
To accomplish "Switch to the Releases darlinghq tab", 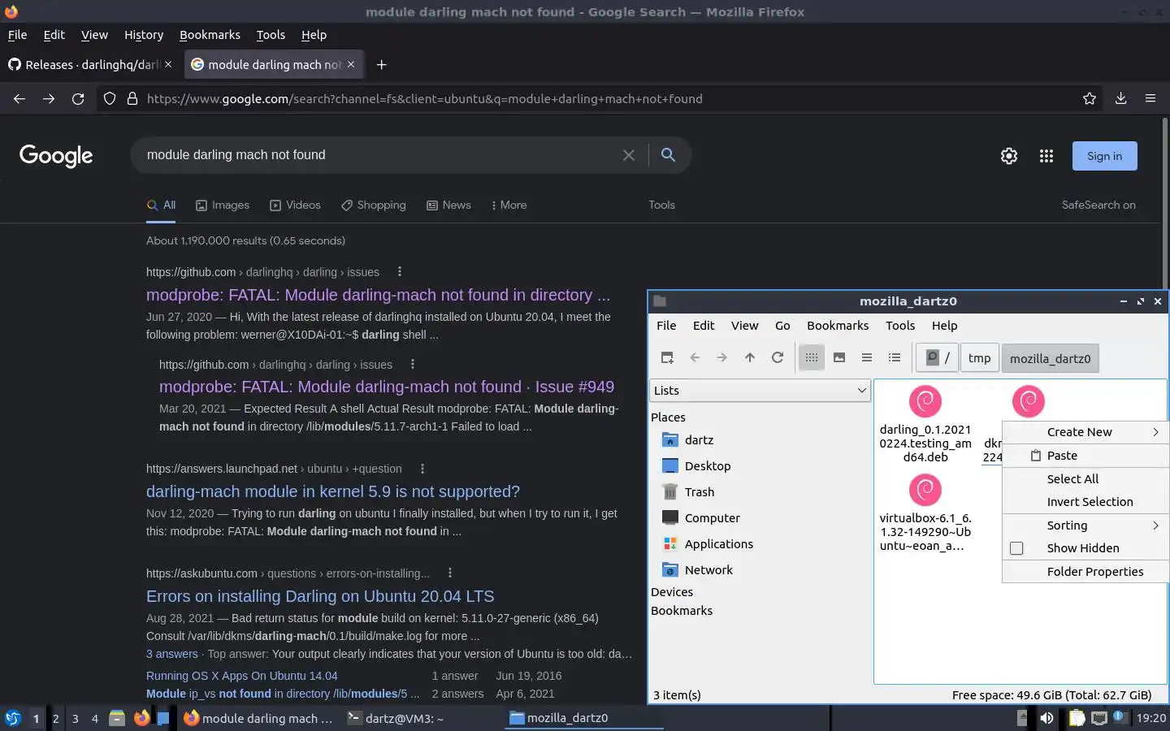I will [x=90, y=64].
